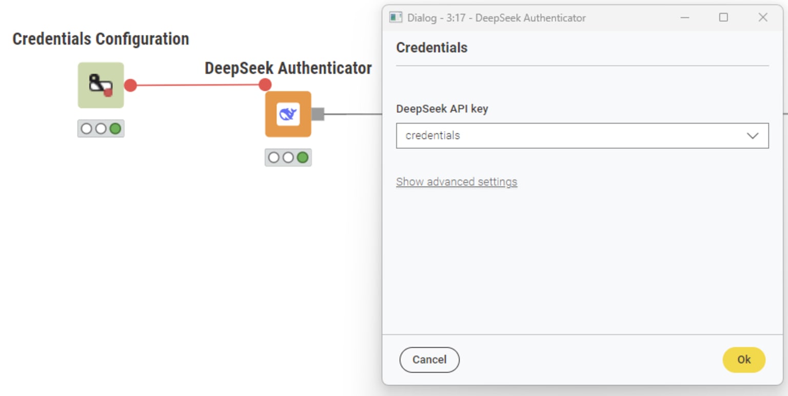This screenshot has height=396, width=788.
Task: Cancel the DeepSeek Authenticator dialog
Action: click(x=429, y=360)
